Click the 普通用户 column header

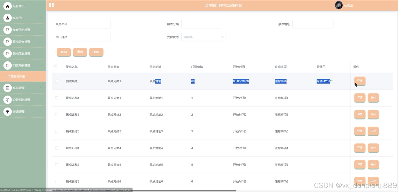tap(323, 67)
